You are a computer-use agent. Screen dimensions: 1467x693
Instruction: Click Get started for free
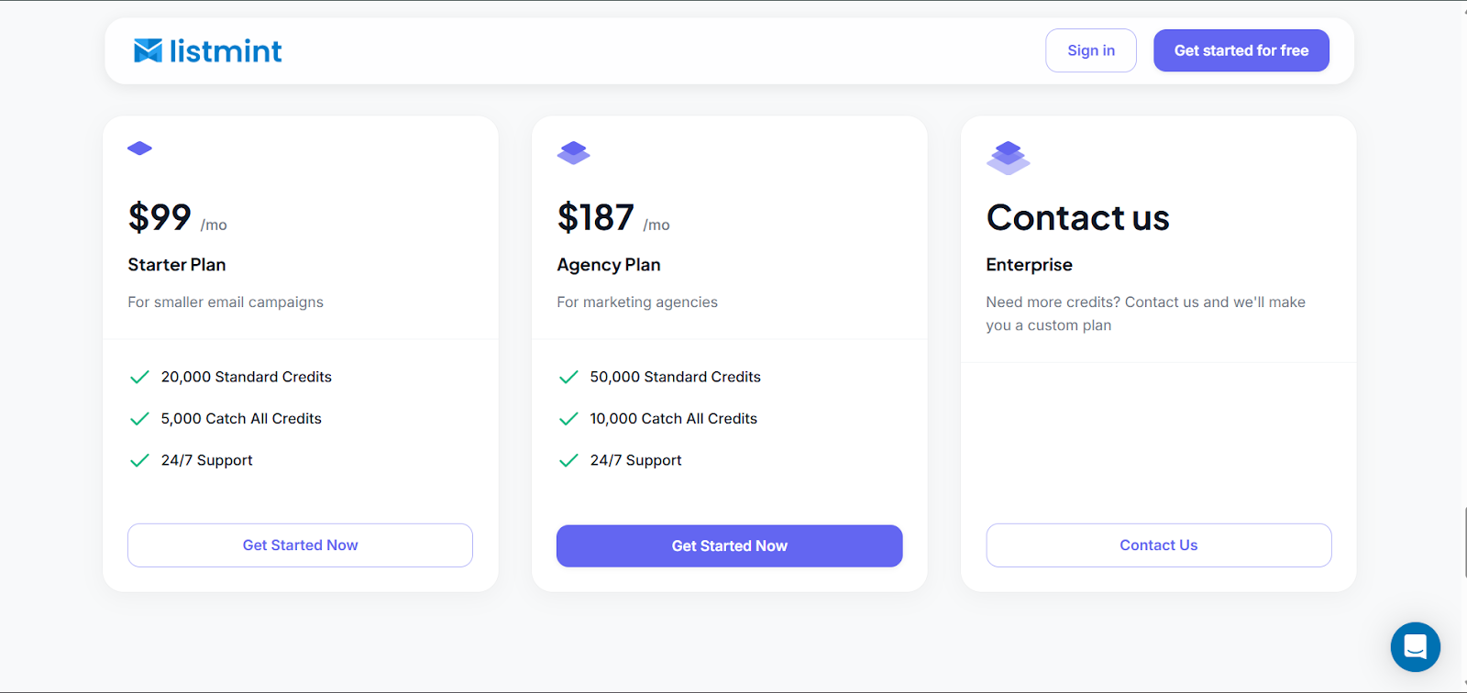(x=1241, y=50)
